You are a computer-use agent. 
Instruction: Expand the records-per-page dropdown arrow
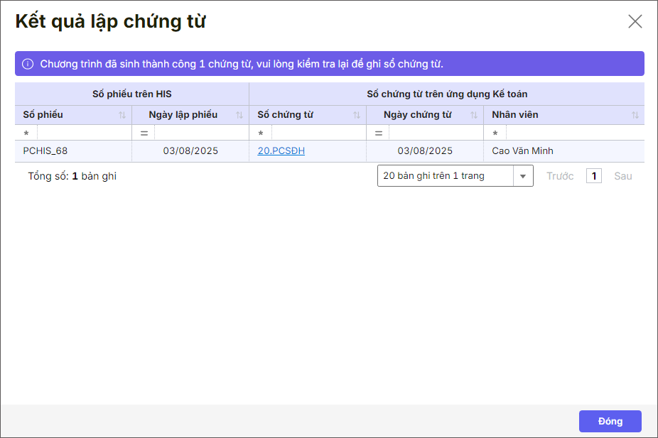523,176
